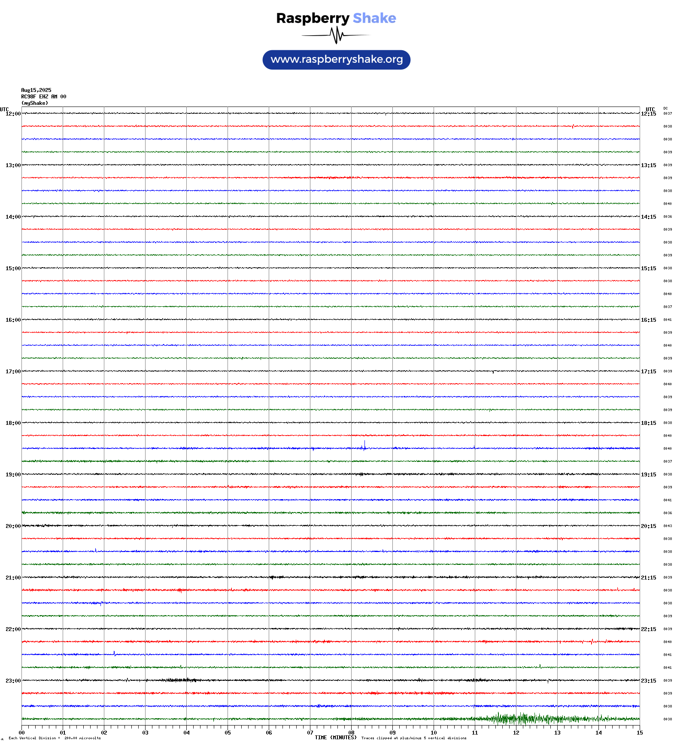Click the 16:15 label on right axis
This screenshot has height=744, width=674.
[649, 320]
